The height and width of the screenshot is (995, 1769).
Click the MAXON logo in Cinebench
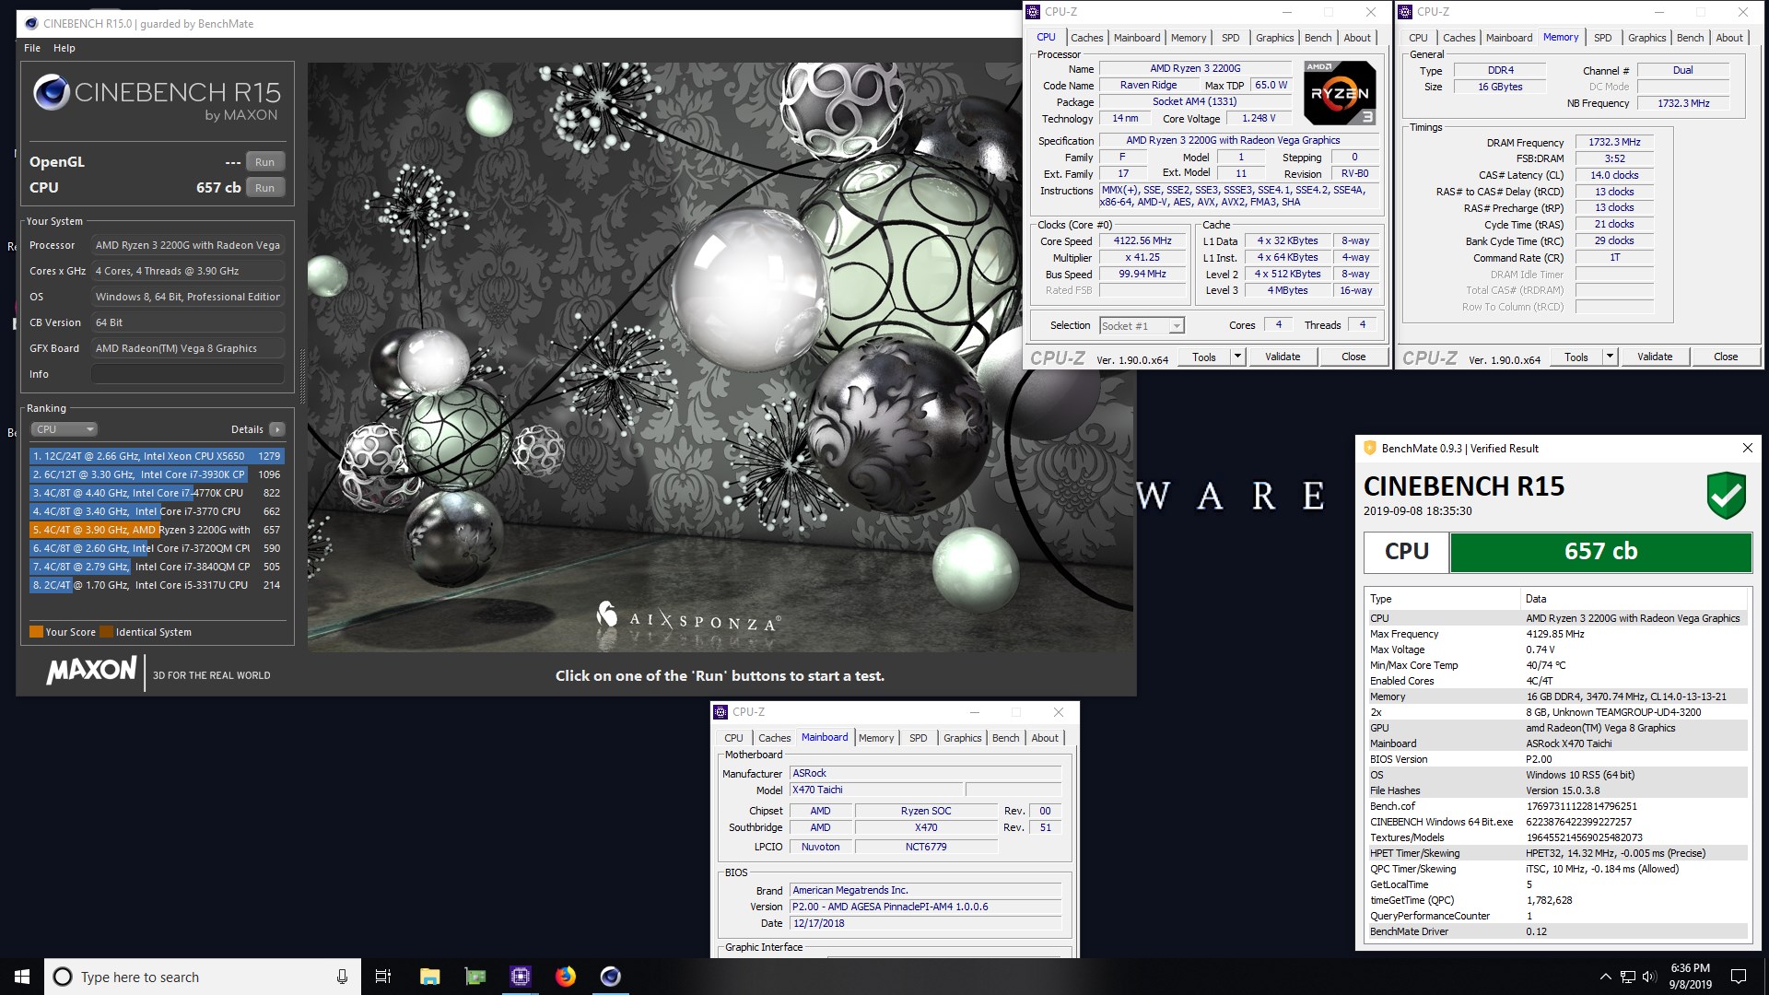(92, 671)
